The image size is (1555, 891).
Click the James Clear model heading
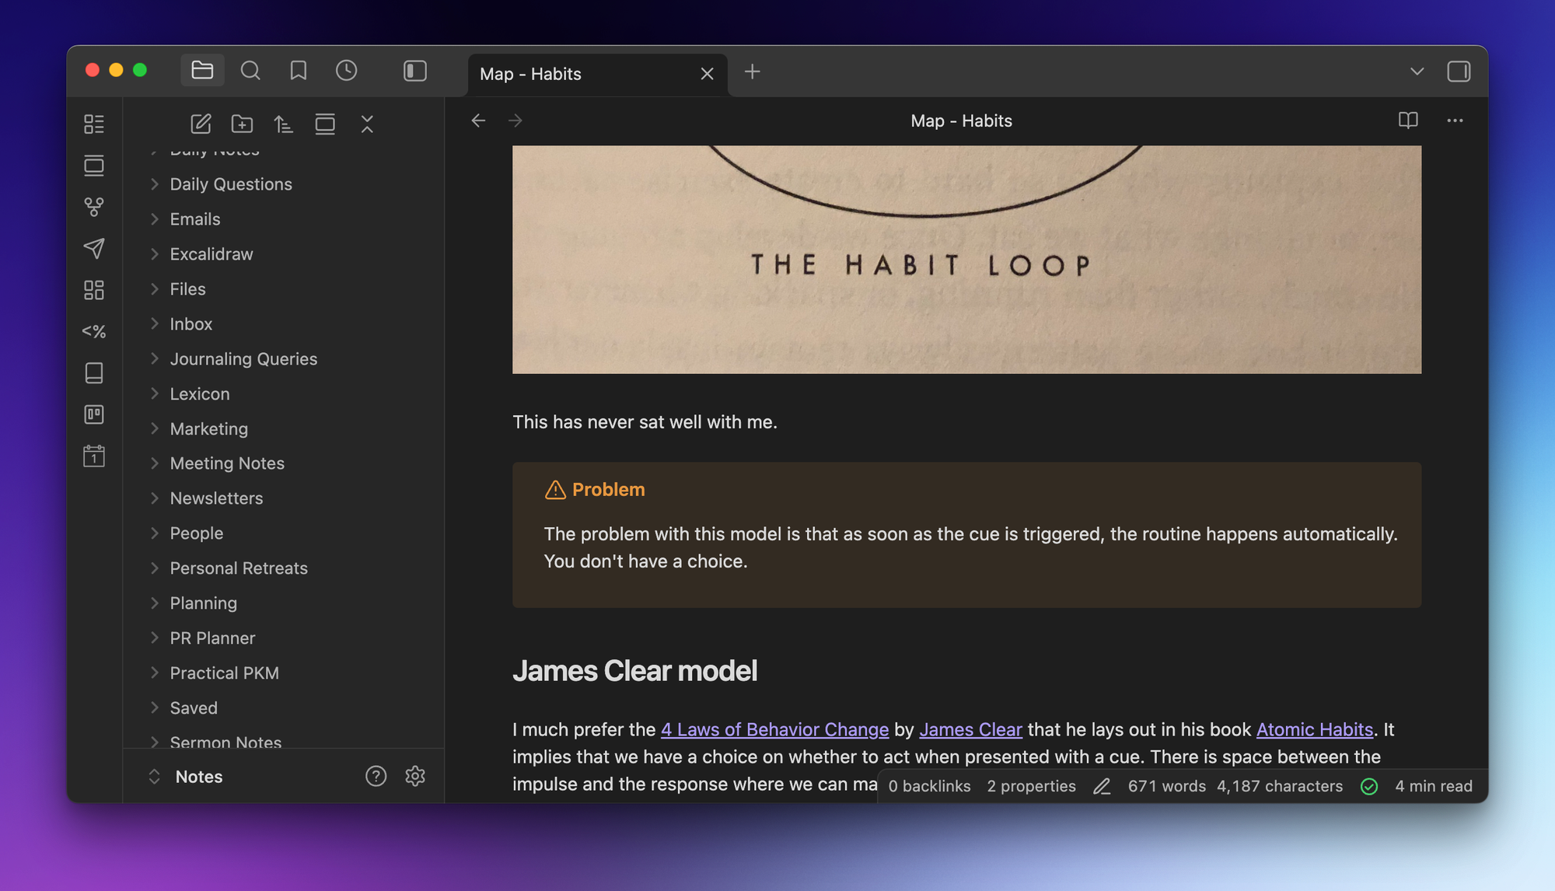[634, 671]
